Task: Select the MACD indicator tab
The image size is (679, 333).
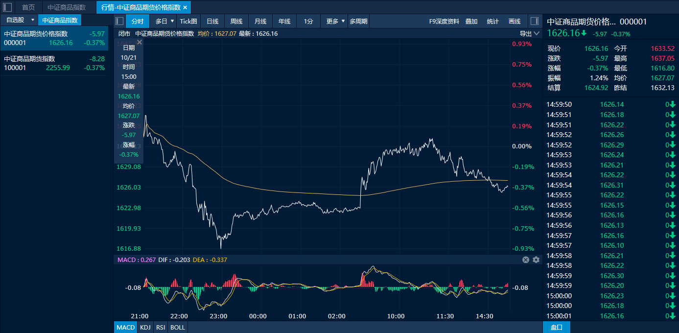Action: click(126, 327)
